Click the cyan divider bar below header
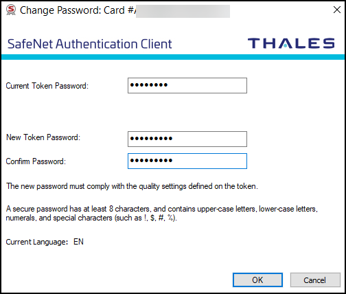The height and width of the screenshot is (294, 346). pos(173,57)
